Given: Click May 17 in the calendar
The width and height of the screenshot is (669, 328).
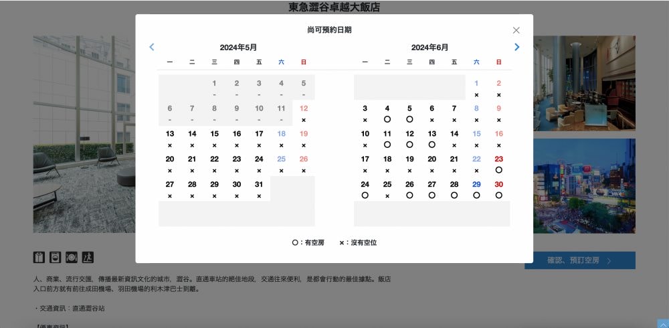Looking at the screenshot, I should click(259, 139).
